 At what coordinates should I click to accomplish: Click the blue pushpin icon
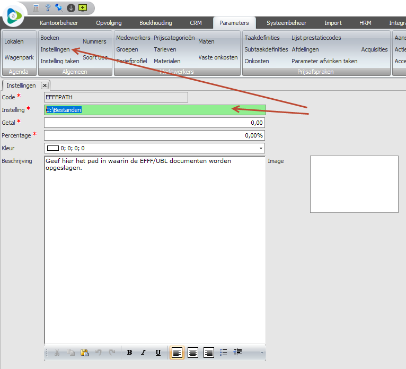tap(59, 8)
